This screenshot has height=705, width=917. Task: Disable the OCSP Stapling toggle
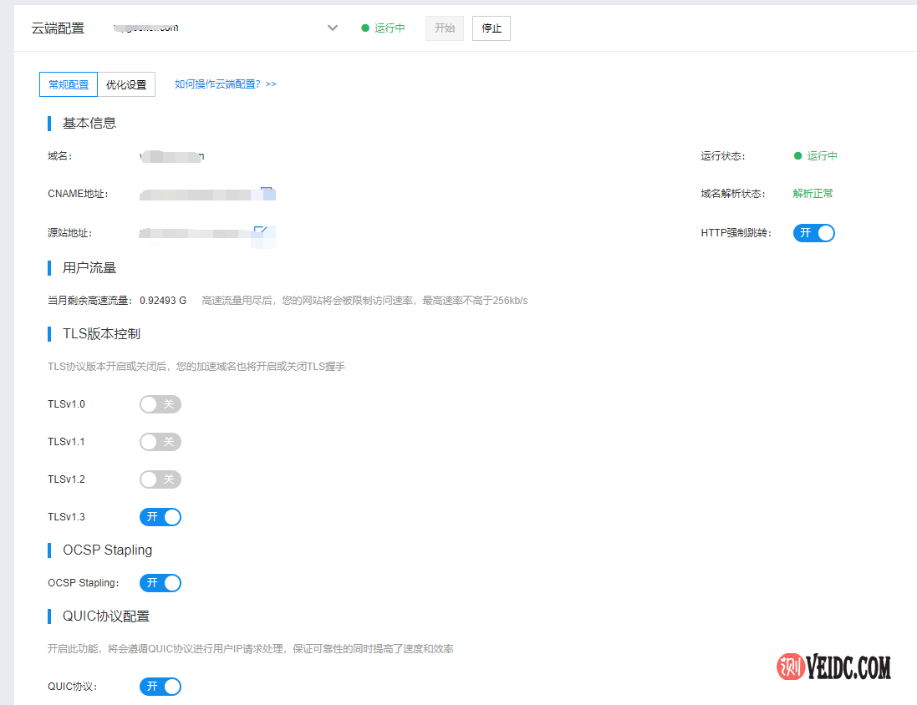click(x=160, y=583)
